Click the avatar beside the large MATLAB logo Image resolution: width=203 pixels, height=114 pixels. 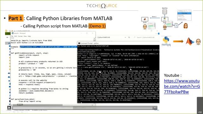pyautogui.click(x=198, y=42)
